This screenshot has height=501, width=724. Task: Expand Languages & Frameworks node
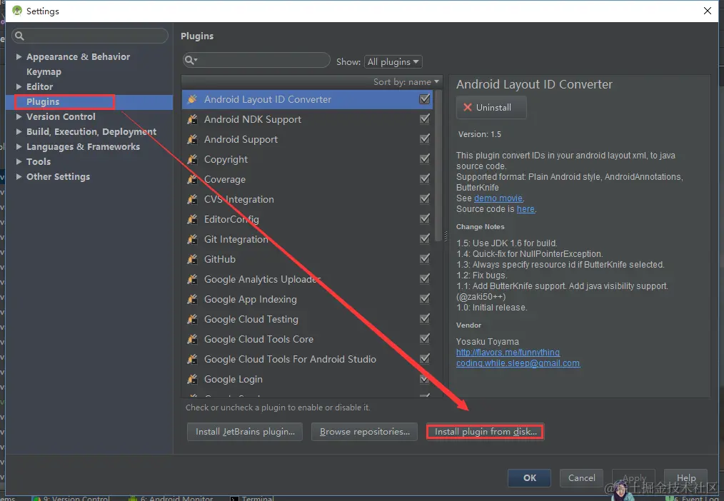[19, 147]
